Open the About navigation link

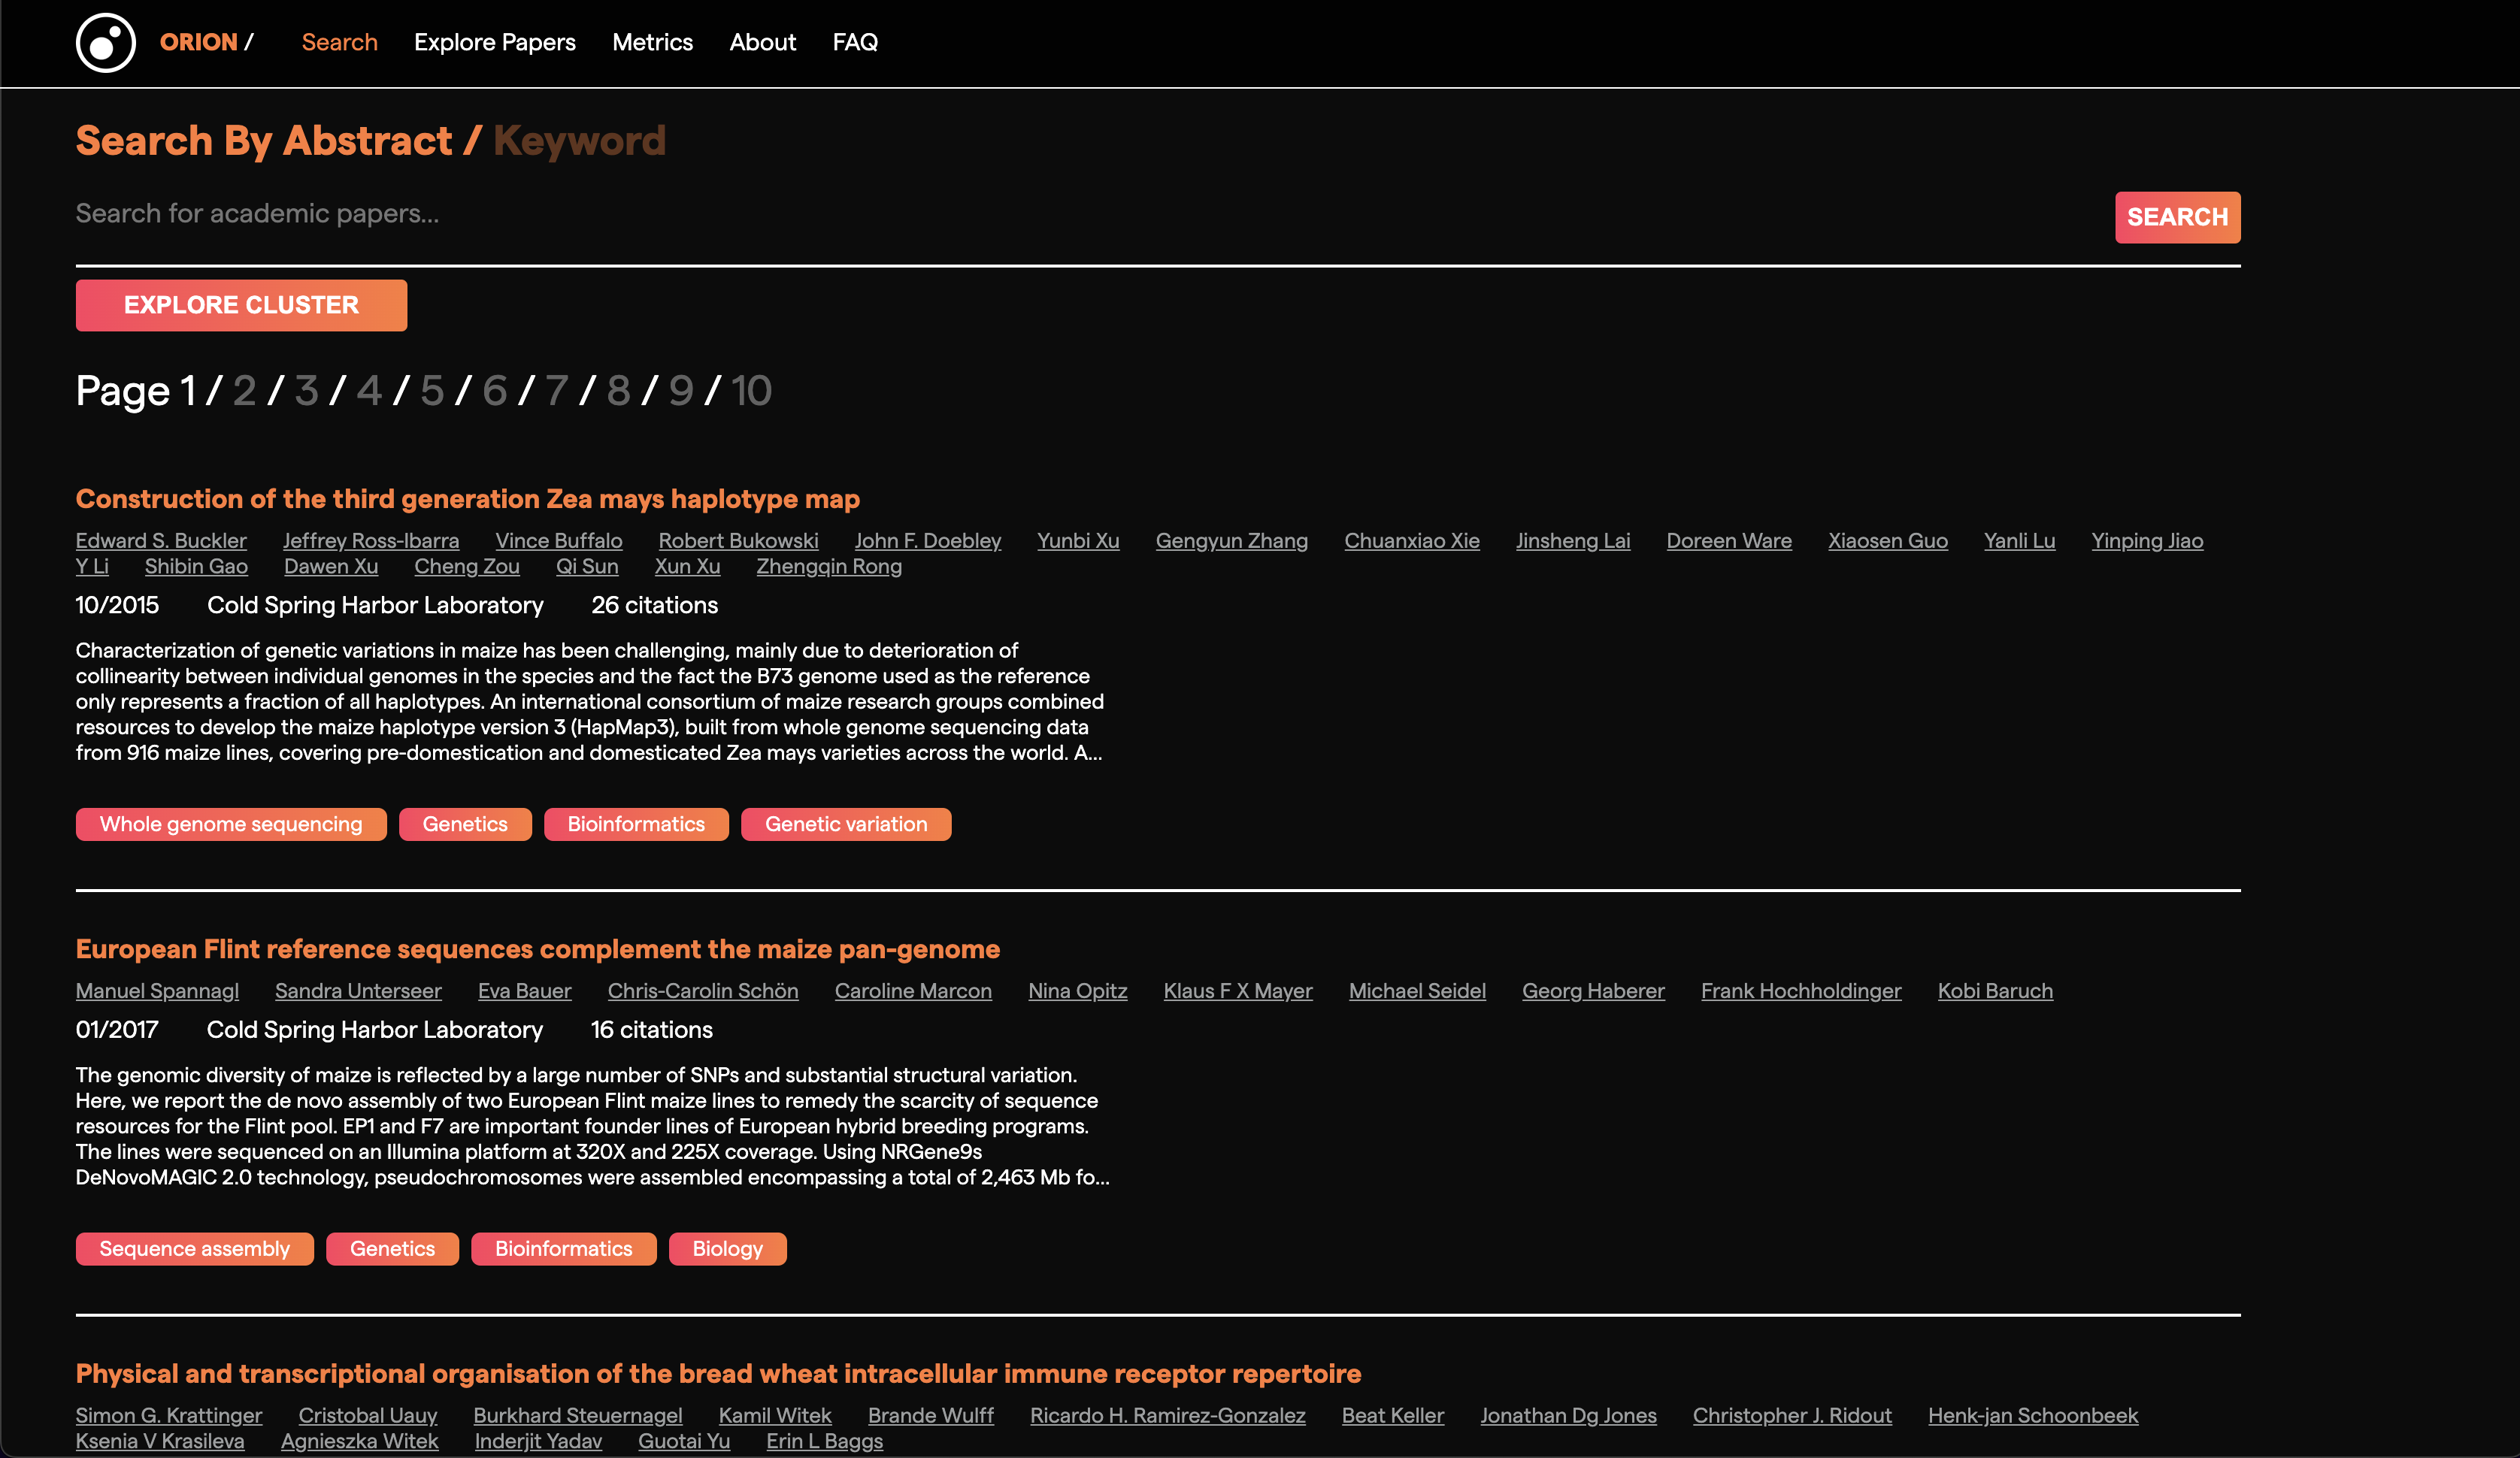pos(762,43)
